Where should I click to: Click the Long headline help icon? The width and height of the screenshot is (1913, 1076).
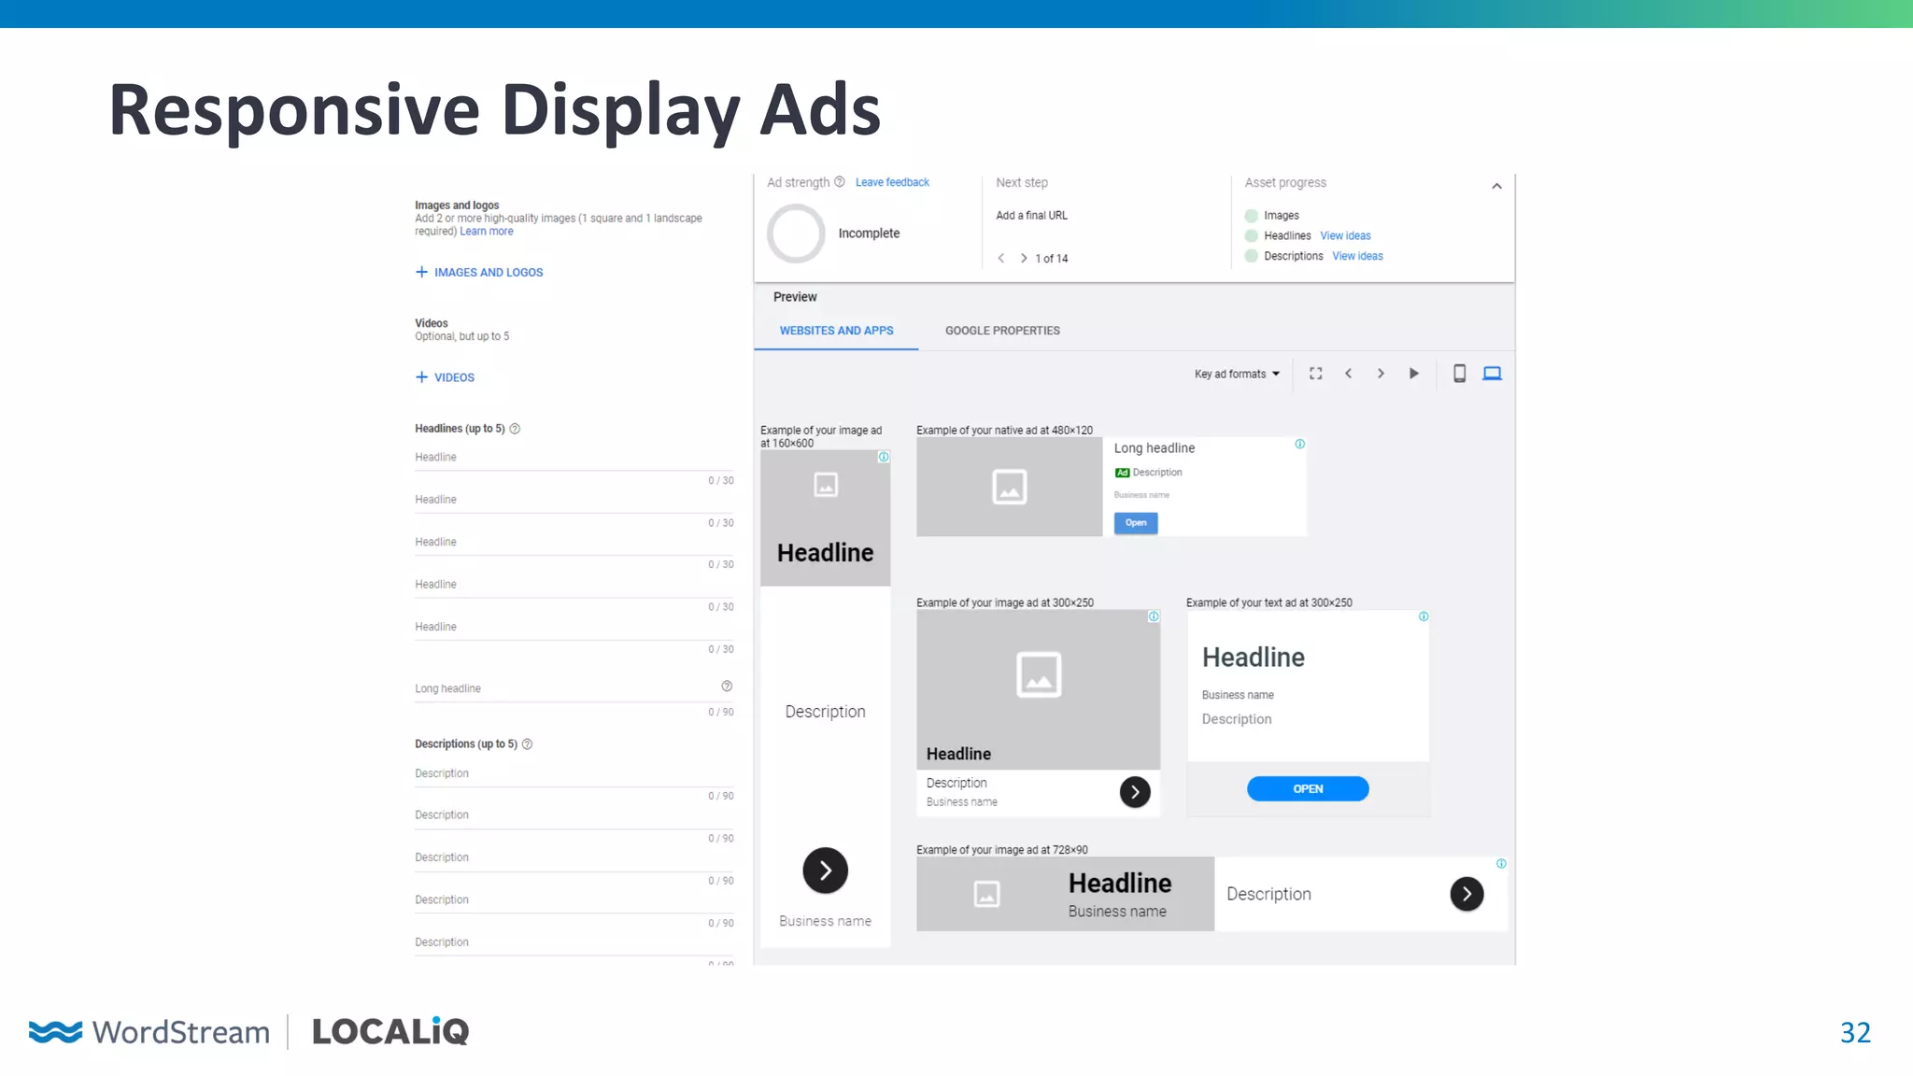[x=727, y=687]
